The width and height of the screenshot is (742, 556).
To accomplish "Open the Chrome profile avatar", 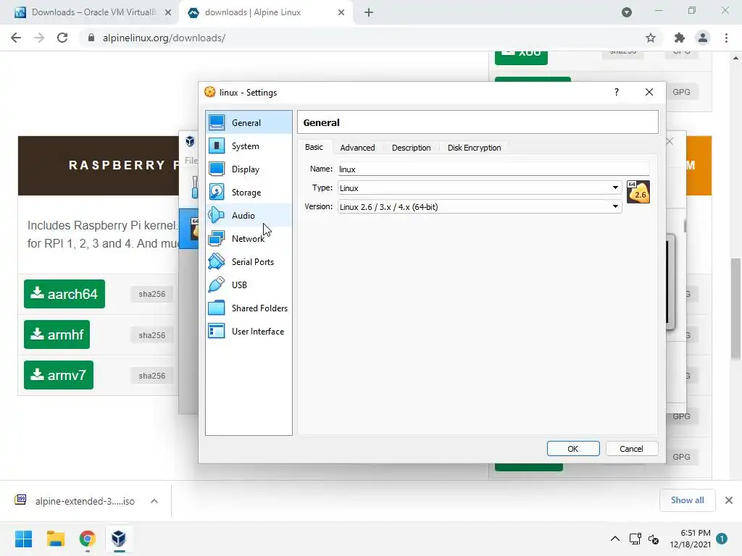I will (x=703, y=38).
